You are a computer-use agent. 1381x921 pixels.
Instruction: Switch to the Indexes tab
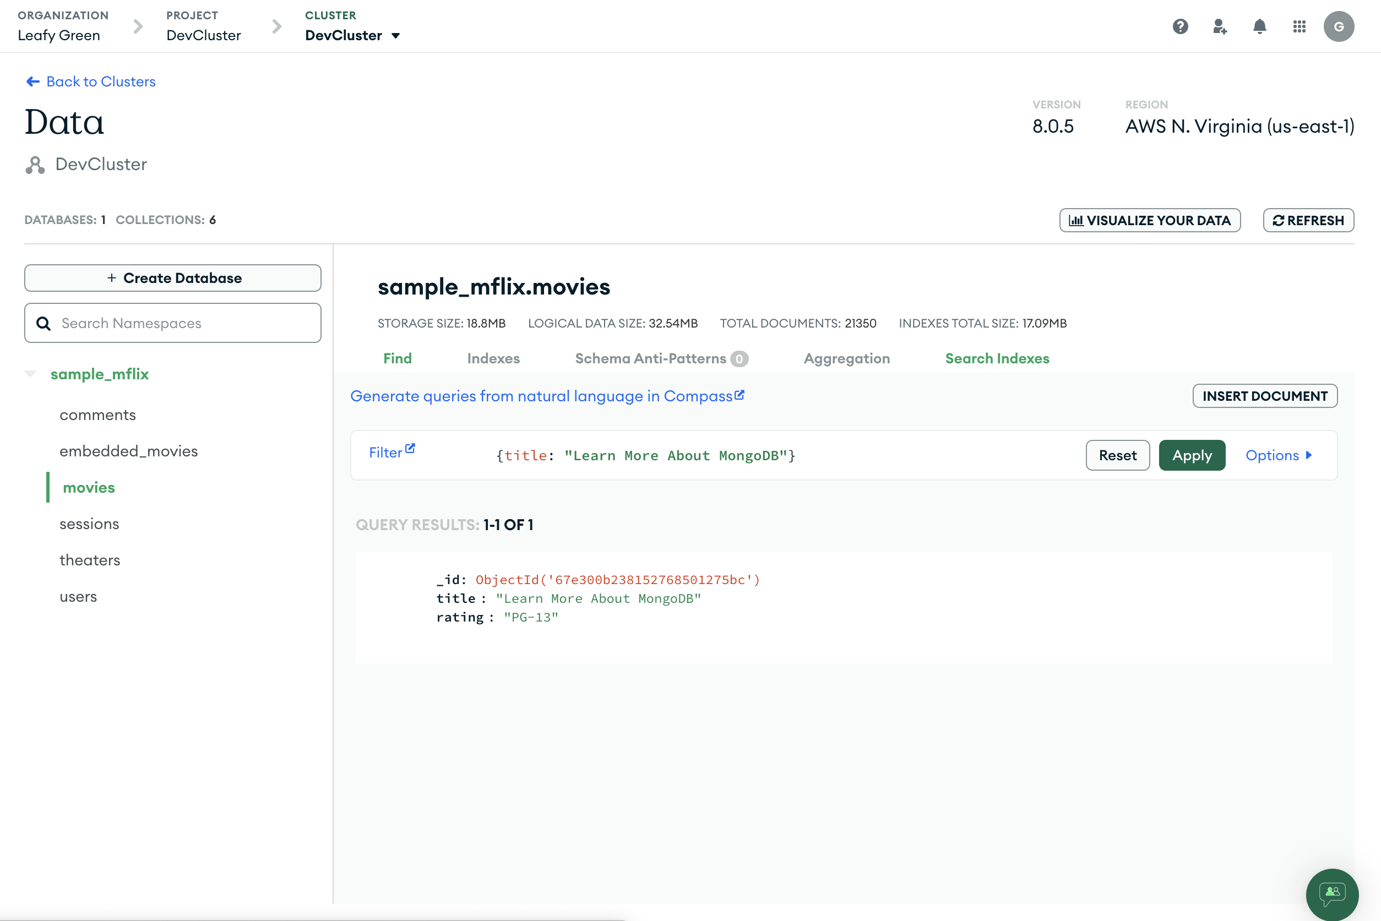[493, 358]
